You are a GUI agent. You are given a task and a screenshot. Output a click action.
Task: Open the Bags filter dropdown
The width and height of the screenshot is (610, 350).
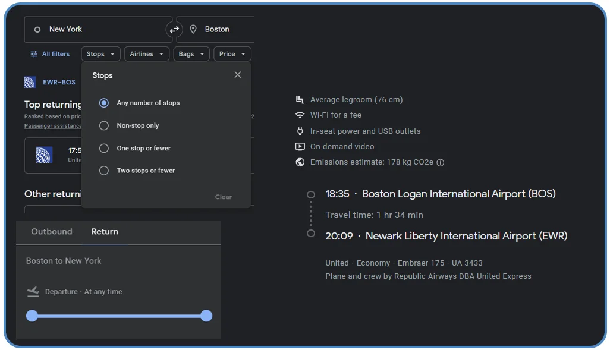click(x=191, y=53)
